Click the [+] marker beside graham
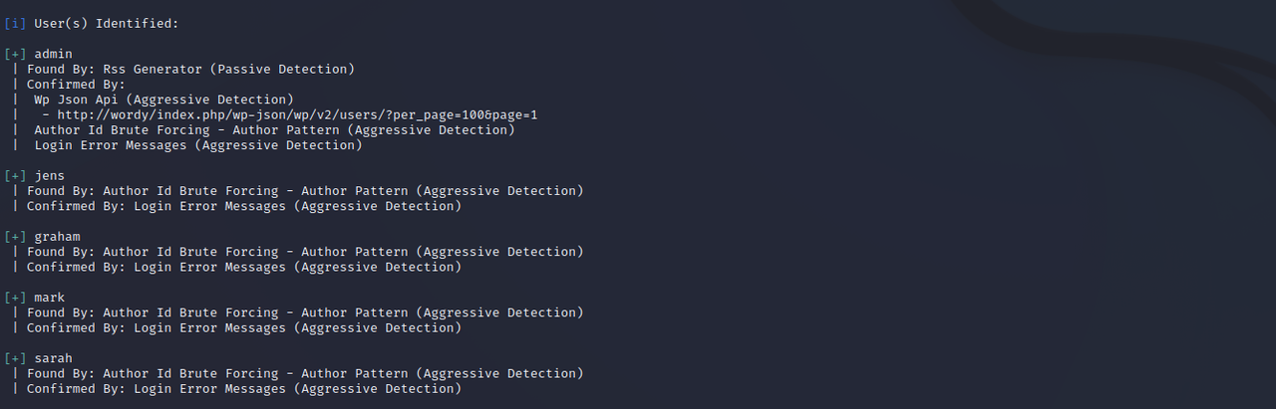The width and height of the screenshot is (1276, 409). click(x=15, y=236)
